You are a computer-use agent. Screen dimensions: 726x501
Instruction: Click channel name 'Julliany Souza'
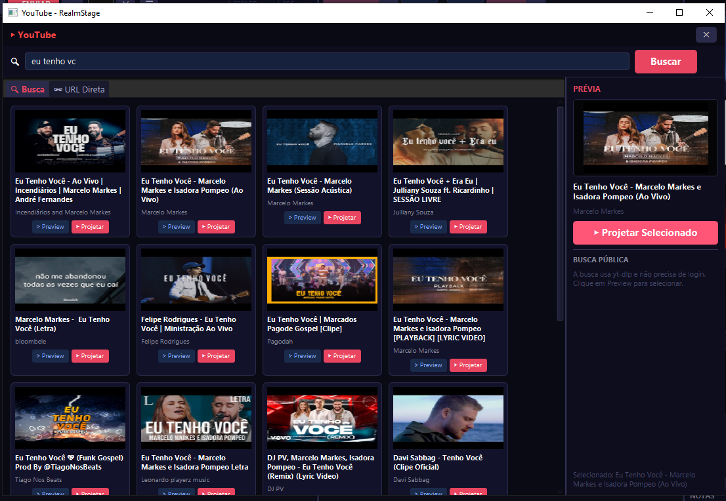click(x=413, y=212)
